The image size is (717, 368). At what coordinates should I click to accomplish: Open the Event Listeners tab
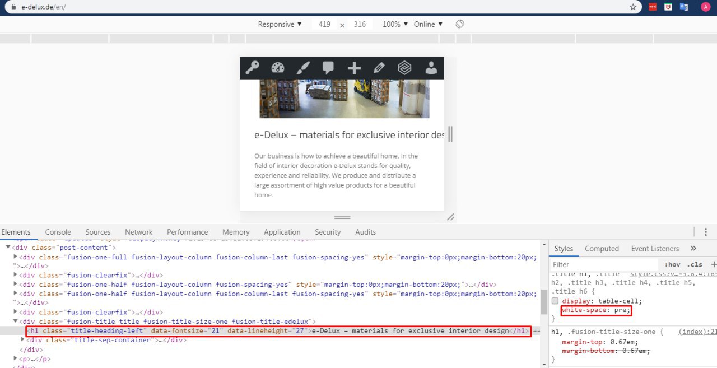pyautogui.click(x=655, y=249)
